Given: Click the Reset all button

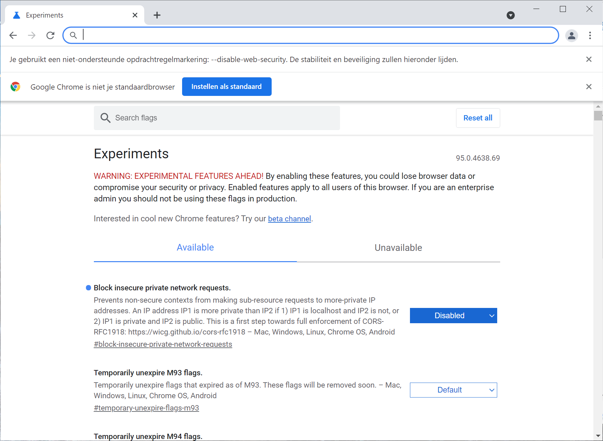Looking at the screenshot, I should tap(478, 118).
